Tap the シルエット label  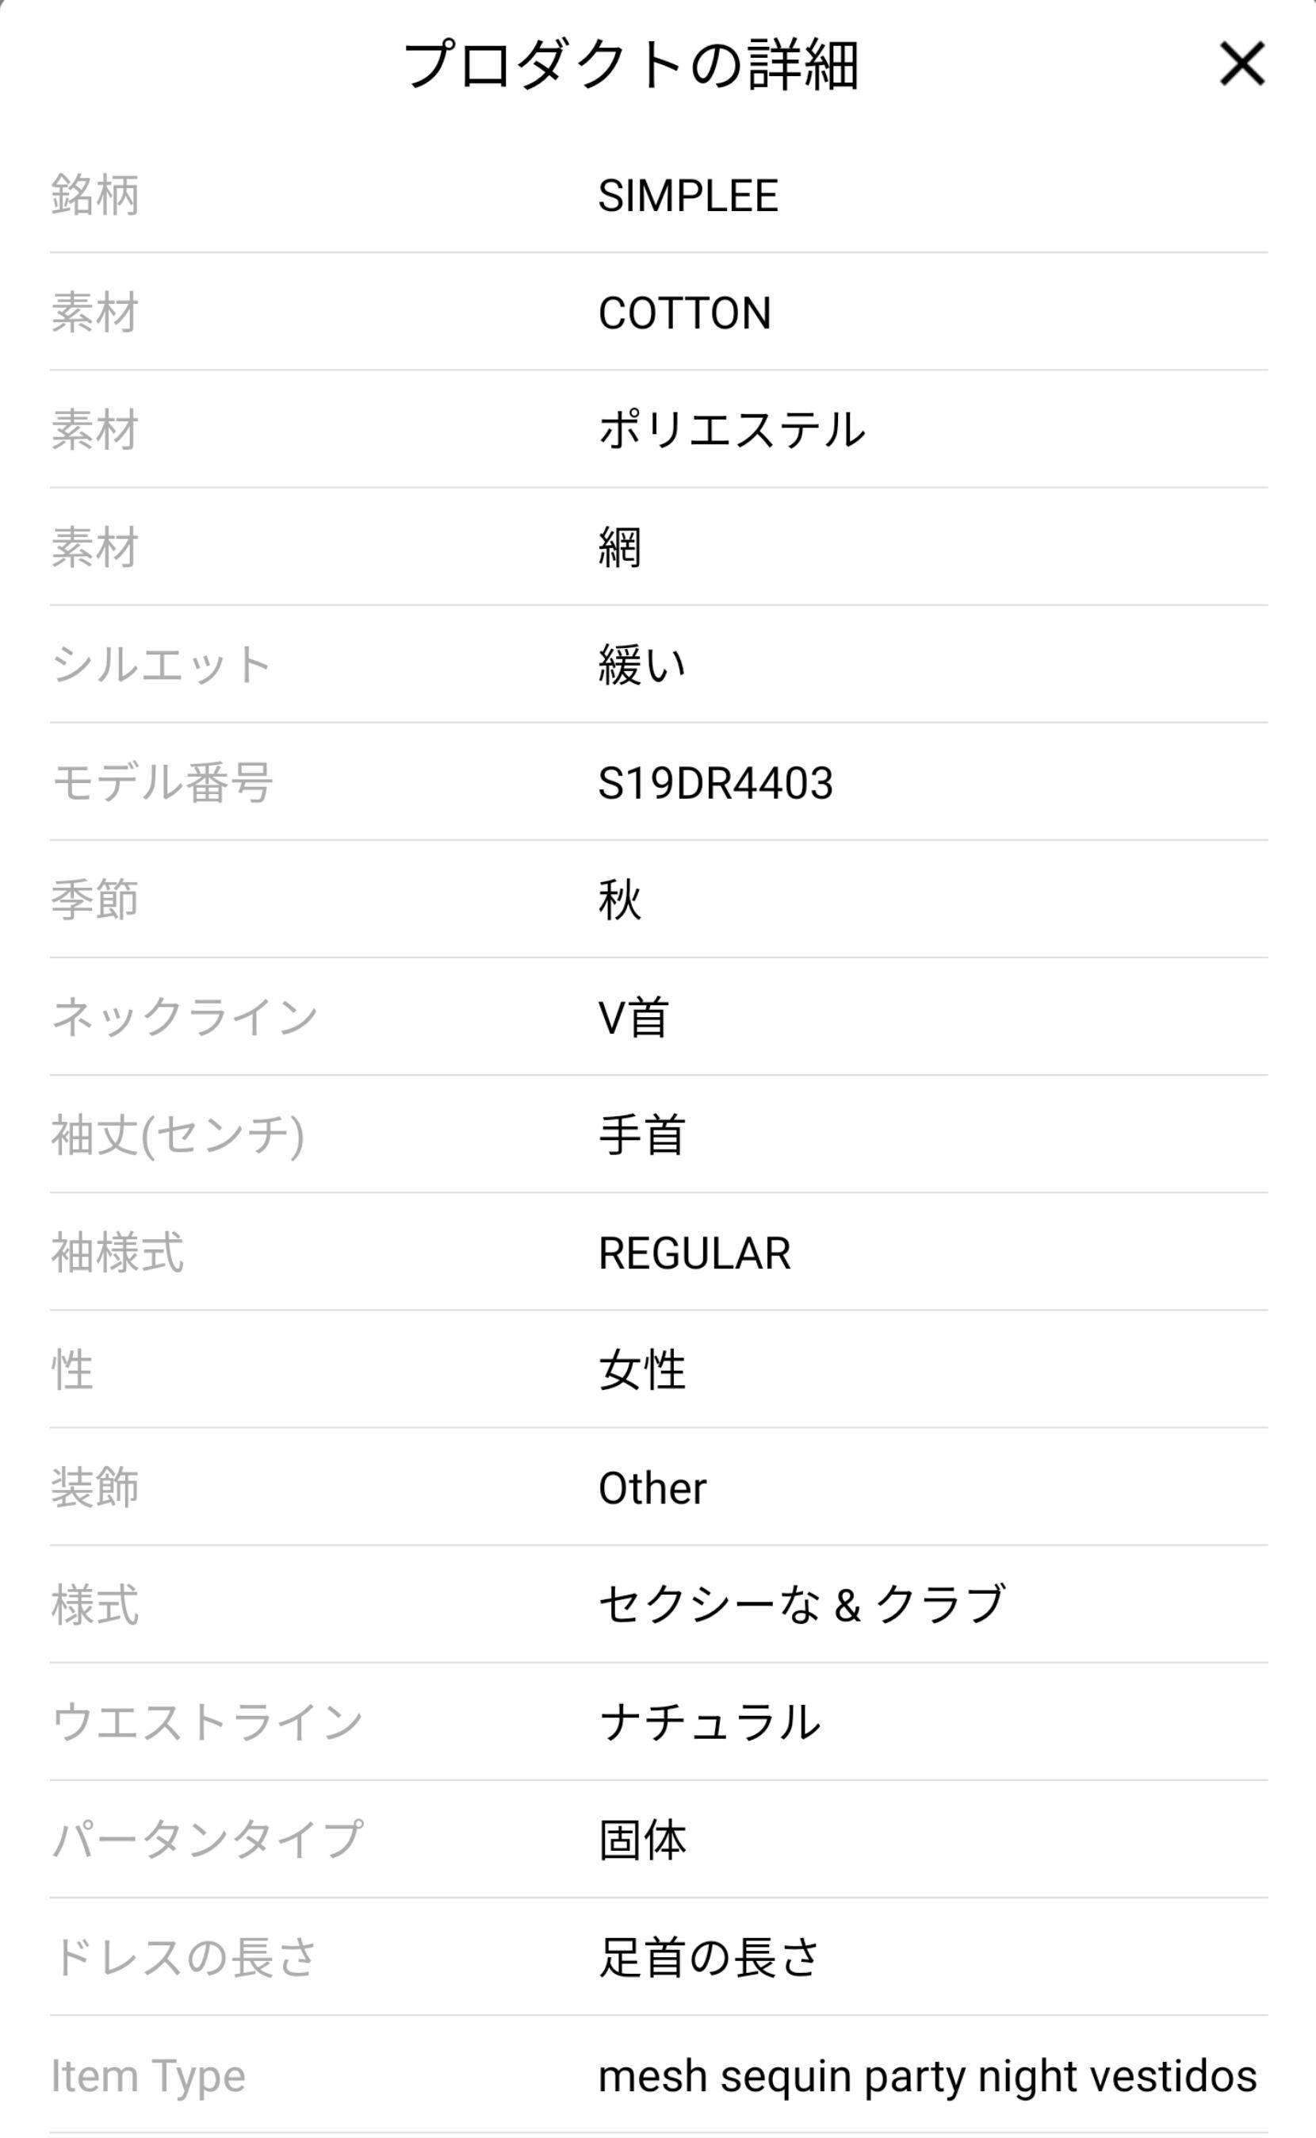pos(161,666)
